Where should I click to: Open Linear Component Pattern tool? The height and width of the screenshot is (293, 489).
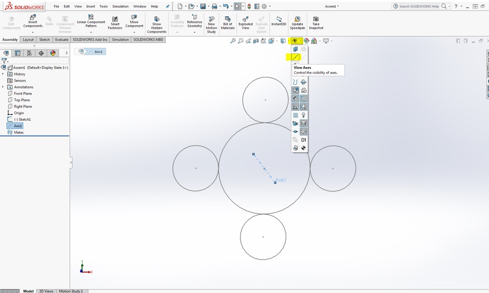91,21
